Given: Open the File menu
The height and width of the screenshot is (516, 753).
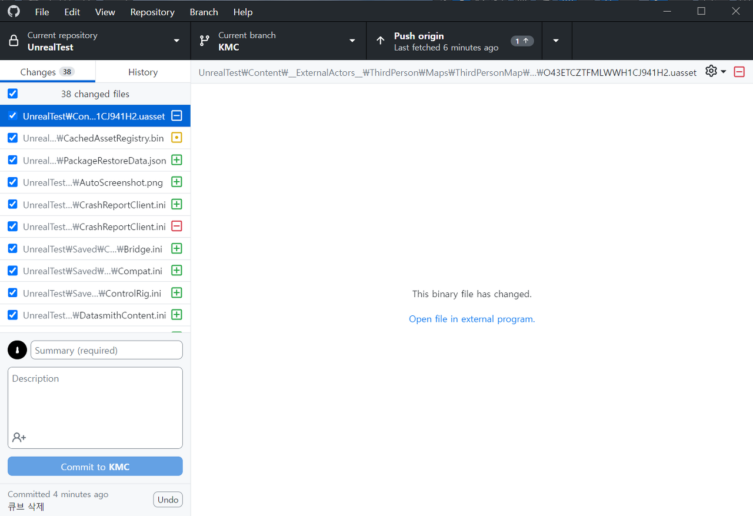Looking at the screenshot, I should click(42, 12).
